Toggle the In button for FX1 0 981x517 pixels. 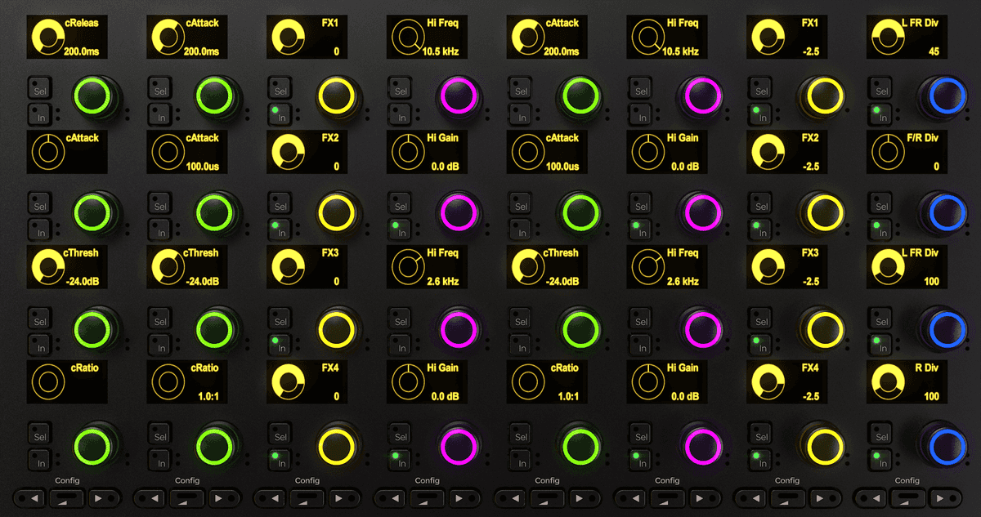coord(280,114)
